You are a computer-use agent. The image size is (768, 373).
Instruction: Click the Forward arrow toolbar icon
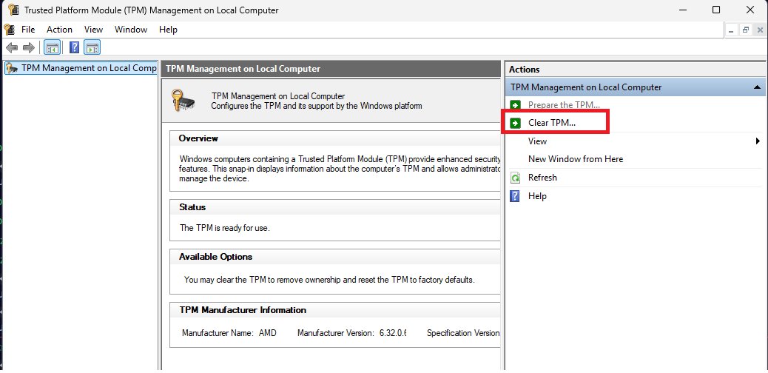click(x=29, y=47)
